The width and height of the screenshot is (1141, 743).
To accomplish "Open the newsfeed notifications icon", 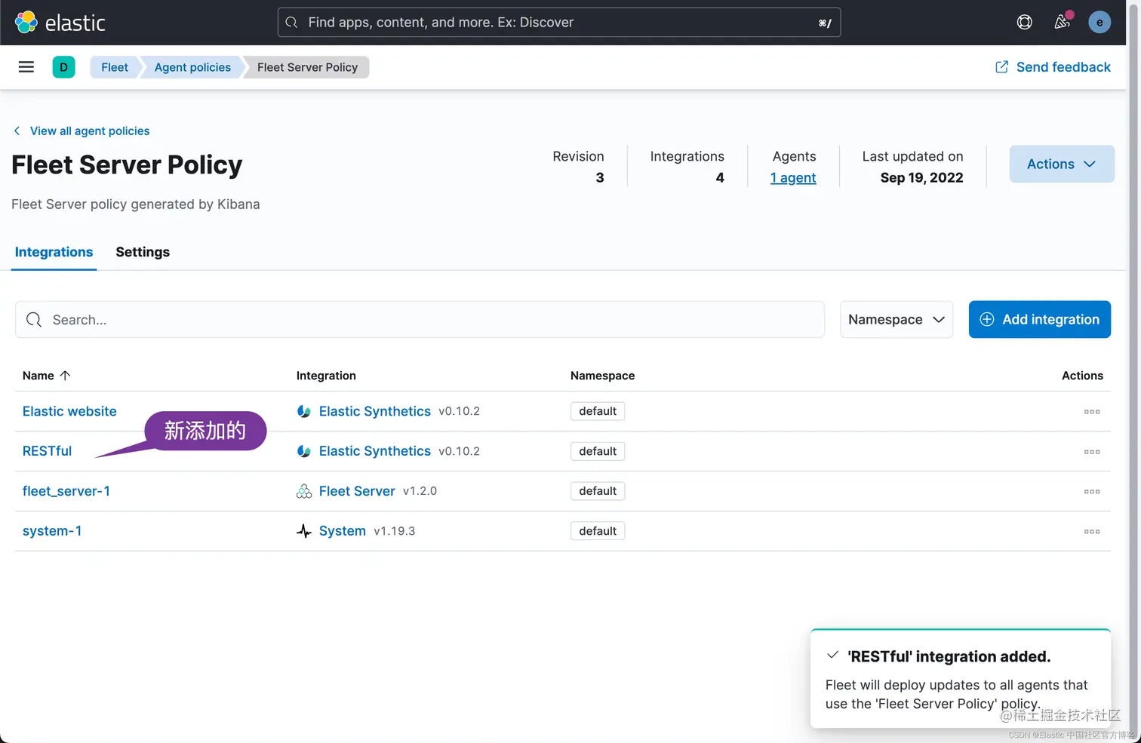I will [1062, 23].
